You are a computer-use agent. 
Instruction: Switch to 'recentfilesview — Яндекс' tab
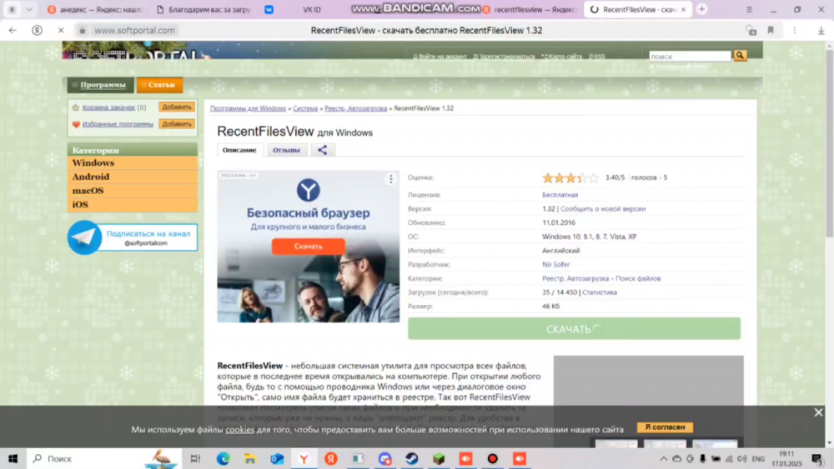(x=530, y=9)
